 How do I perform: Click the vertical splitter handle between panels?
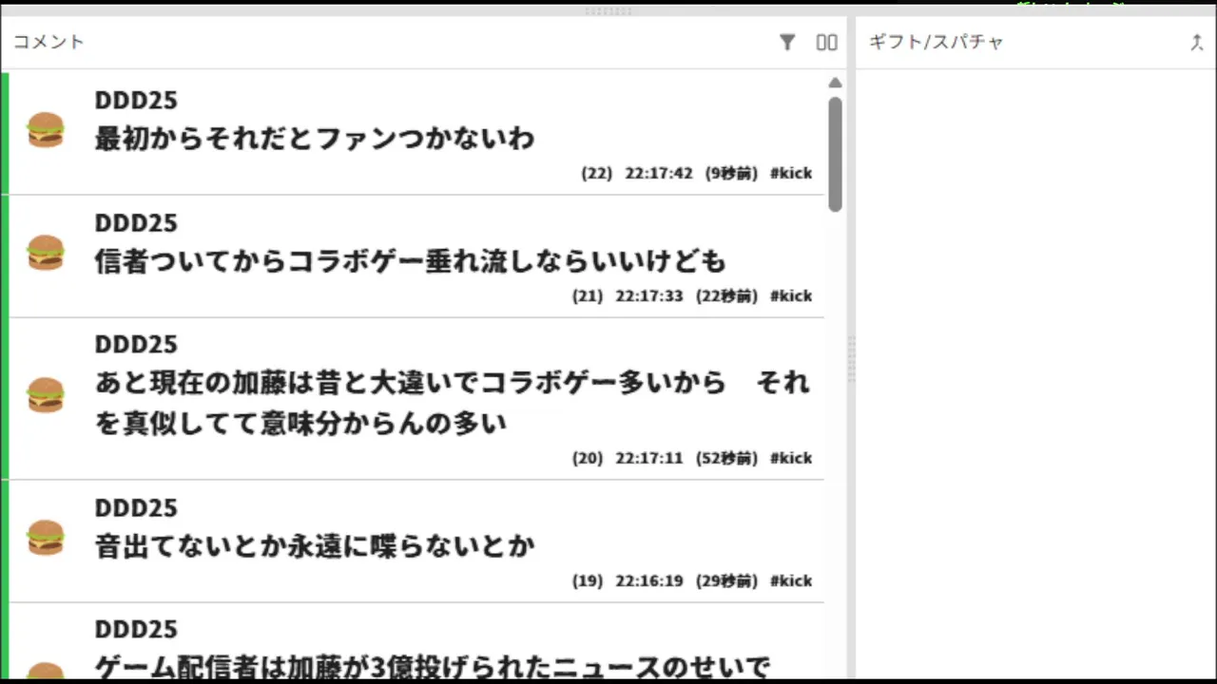pos(851,359)
